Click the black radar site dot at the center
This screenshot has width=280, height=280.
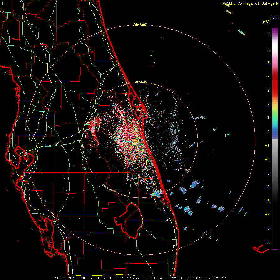pyautogui.click(x=140, y=140)
